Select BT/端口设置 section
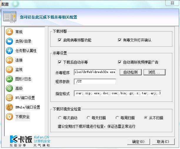Viewport: 180px width, 149px height. tap(25, 98)
